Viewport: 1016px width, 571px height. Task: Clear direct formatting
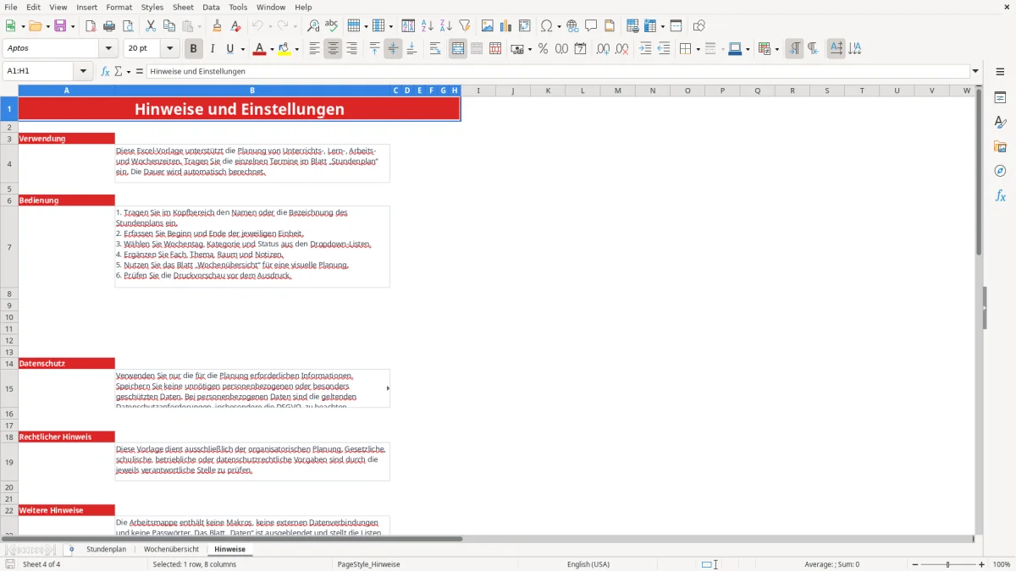tap(235, 26)
